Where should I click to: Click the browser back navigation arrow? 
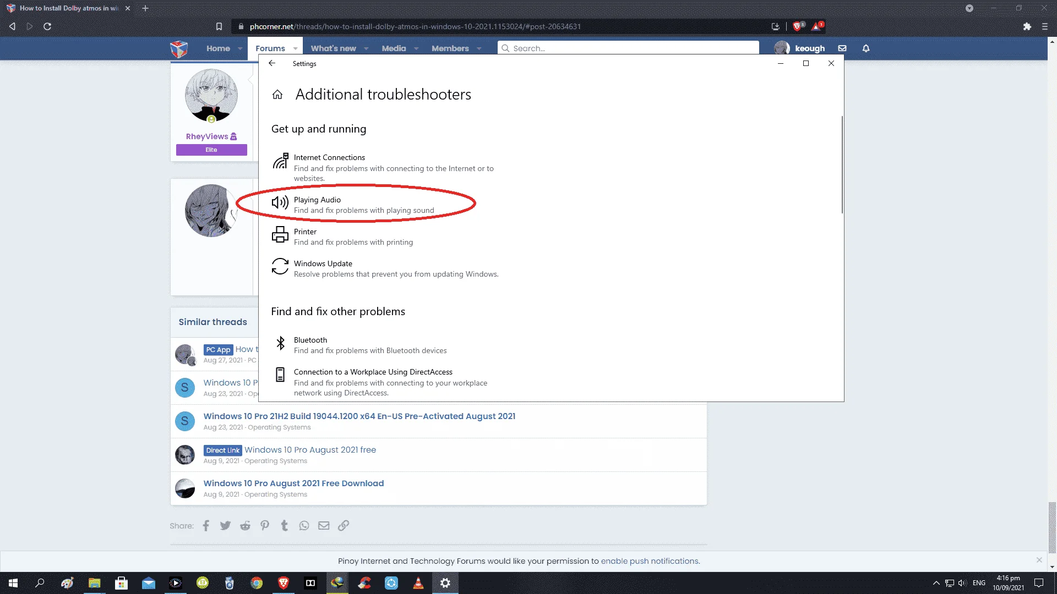click(12, 26)
